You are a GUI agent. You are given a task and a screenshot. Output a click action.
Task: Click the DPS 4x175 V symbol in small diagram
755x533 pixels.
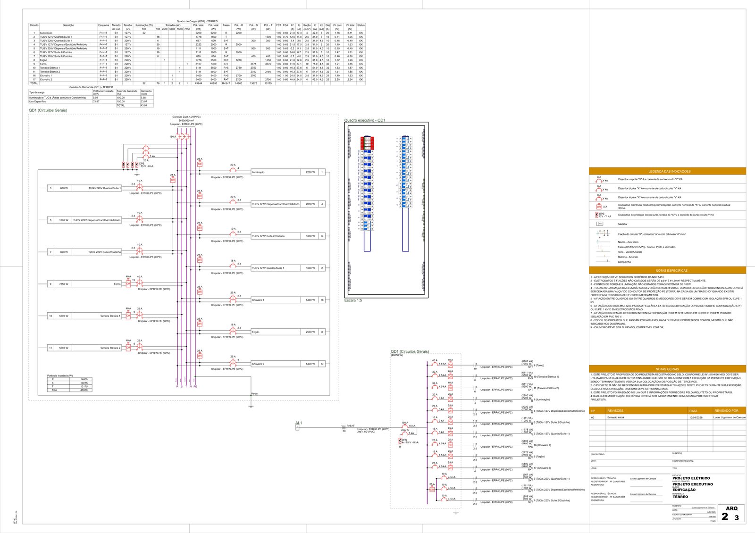[x=400, y=441]
